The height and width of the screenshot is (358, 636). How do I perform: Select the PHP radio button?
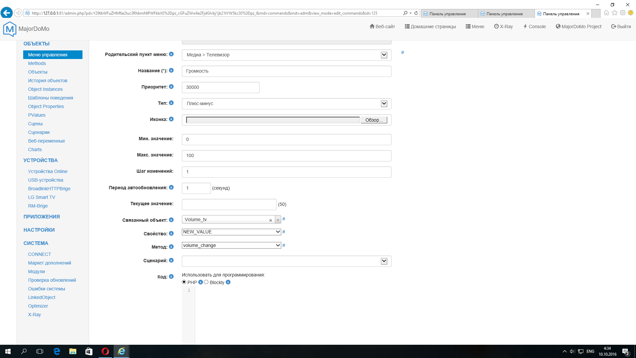pos(184,282)
